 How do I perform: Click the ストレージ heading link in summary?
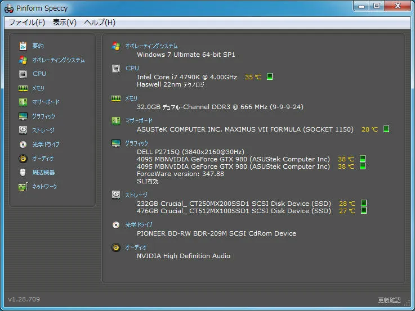136,195
